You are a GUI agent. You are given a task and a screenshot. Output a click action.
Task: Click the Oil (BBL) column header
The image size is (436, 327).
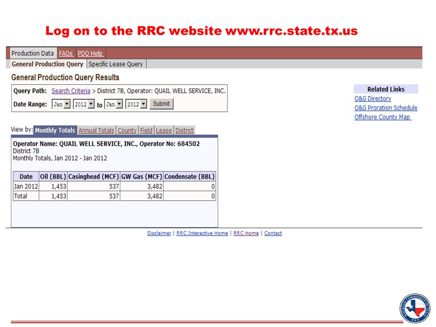53,177
